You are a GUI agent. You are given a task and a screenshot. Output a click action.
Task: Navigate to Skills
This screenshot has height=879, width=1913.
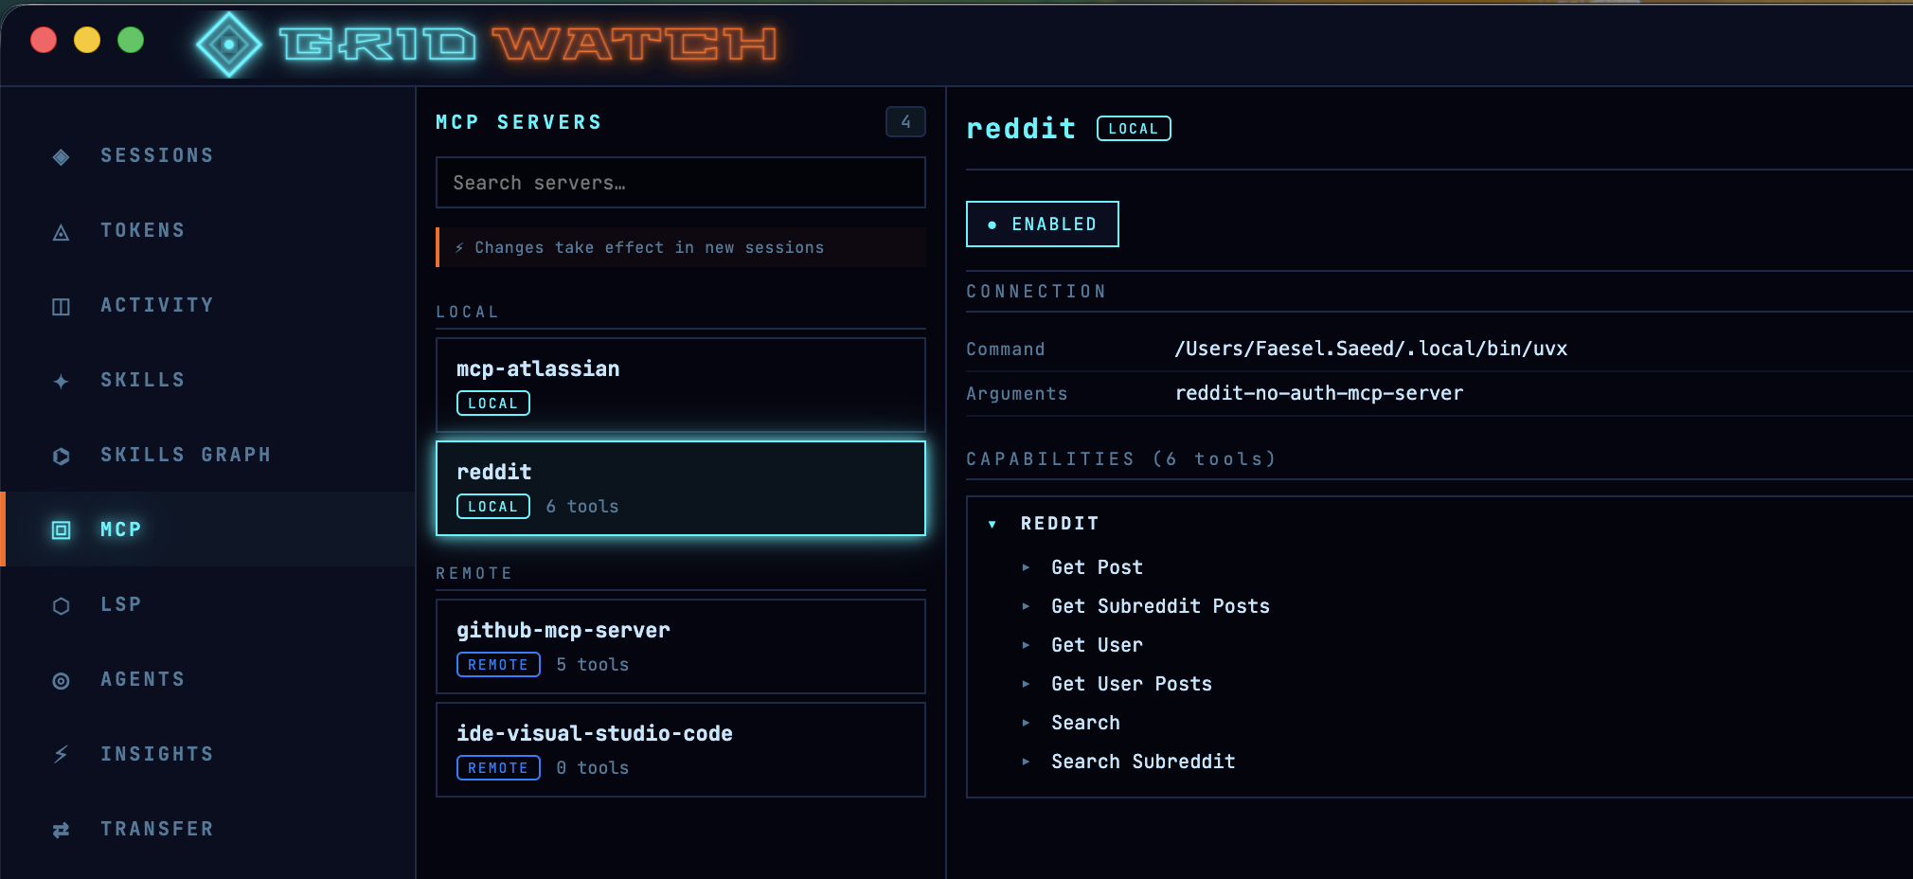click(x=207, y=380)
